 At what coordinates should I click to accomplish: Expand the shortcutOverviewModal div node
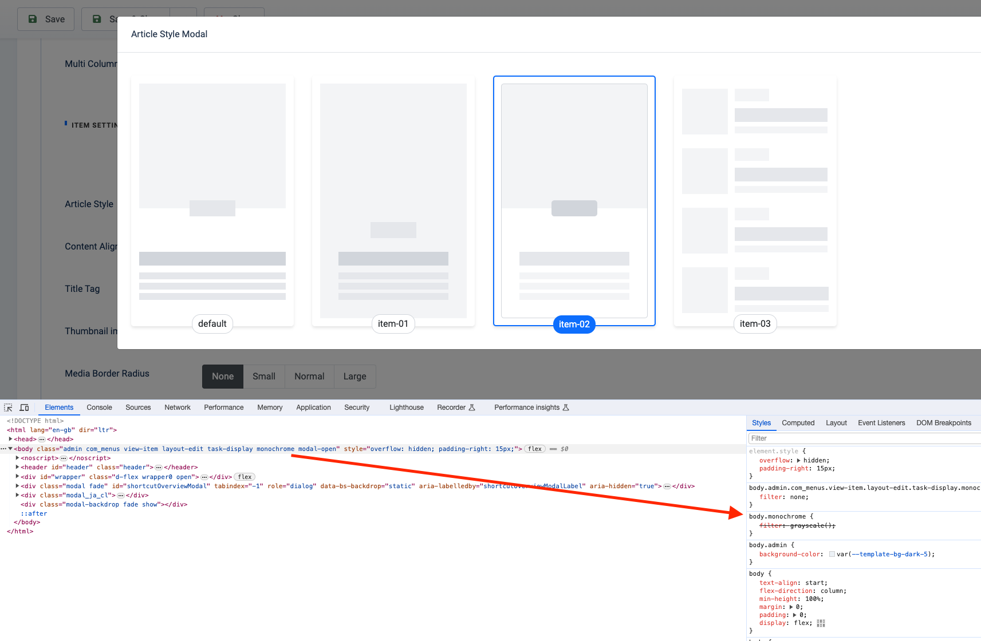(x=17, y=486)
